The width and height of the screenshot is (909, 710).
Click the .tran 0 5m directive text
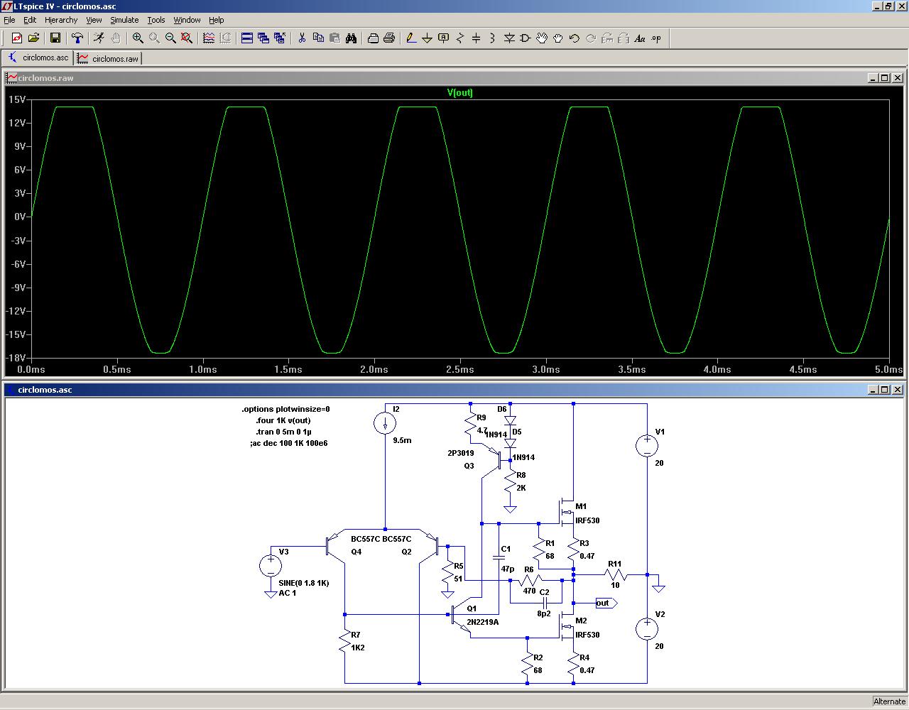[x=284, y=432]
